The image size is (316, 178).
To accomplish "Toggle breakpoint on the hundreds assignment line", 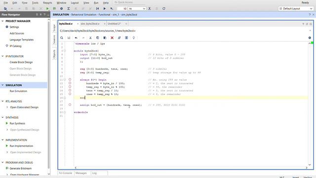I will 70,83.
